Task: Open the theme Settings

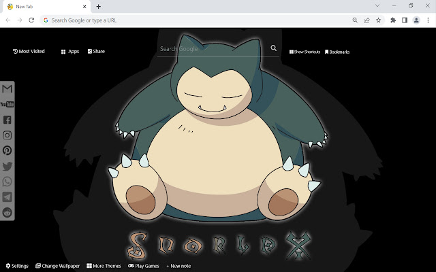Action: 17,266
